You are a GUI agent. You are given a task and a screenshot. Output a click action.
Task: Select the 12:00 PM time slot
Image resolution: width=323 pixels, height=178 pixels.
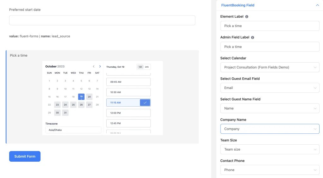(x=128, y=113)
